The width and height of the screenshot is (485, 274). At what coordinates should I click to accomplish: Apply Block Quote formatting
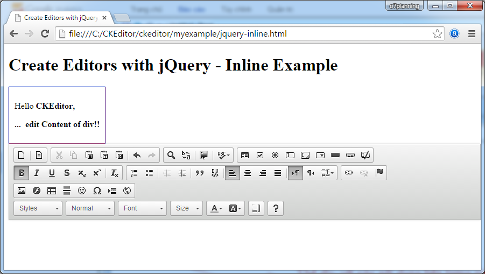coord(200,173)
